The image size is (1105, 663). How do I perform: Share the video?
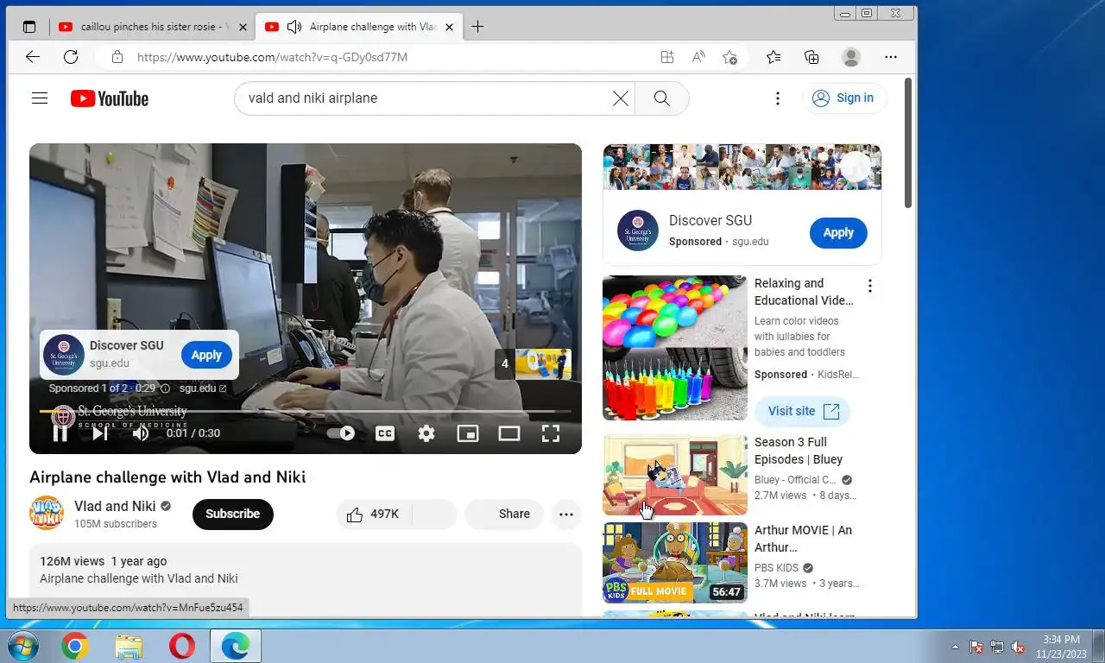504,515
